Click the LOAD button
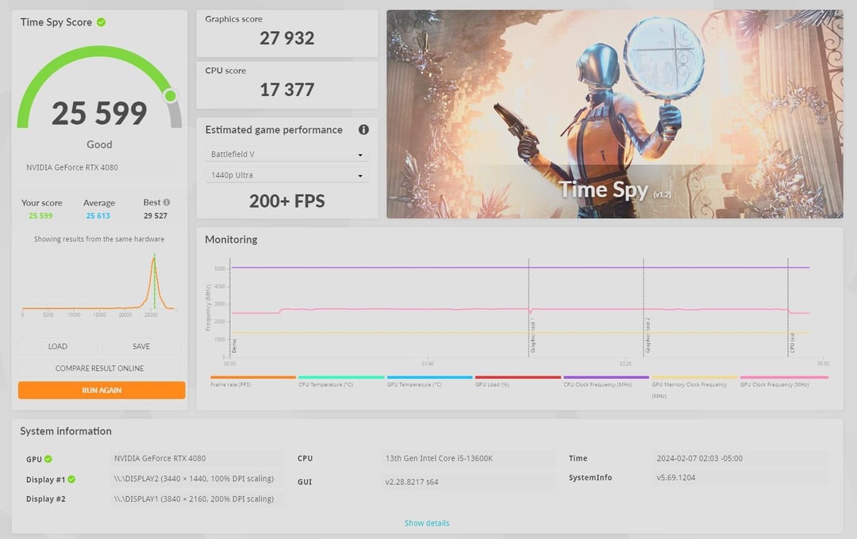Screen dimensions: 857x539 [x=57, y=346]
